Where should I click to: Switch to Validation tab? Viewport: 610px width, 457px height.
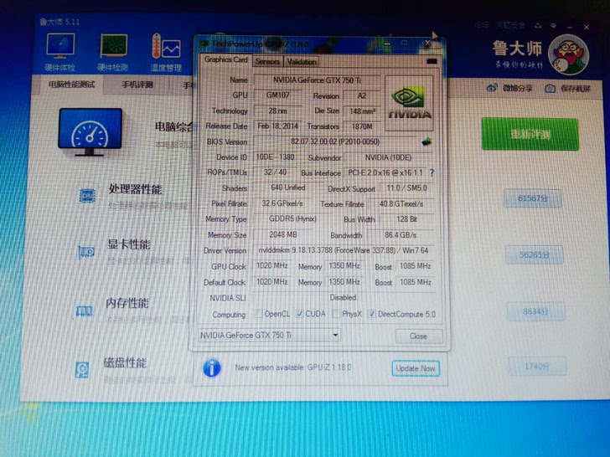pyautogui.click(x=302, y=61)
